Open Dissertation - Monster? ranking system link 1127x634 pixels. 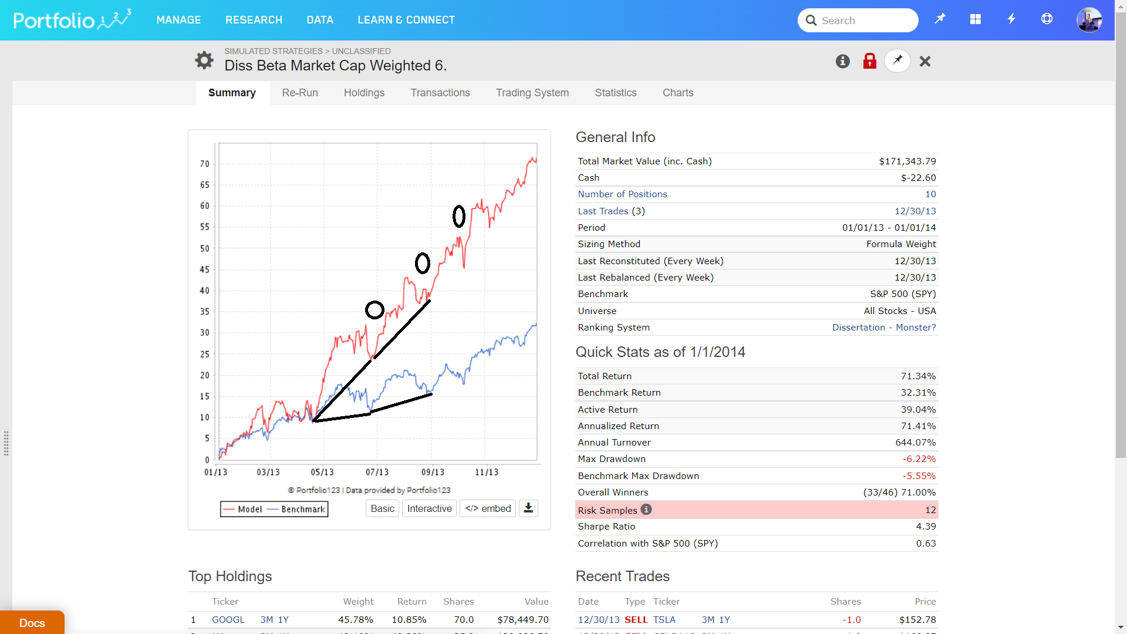point(884,328)
